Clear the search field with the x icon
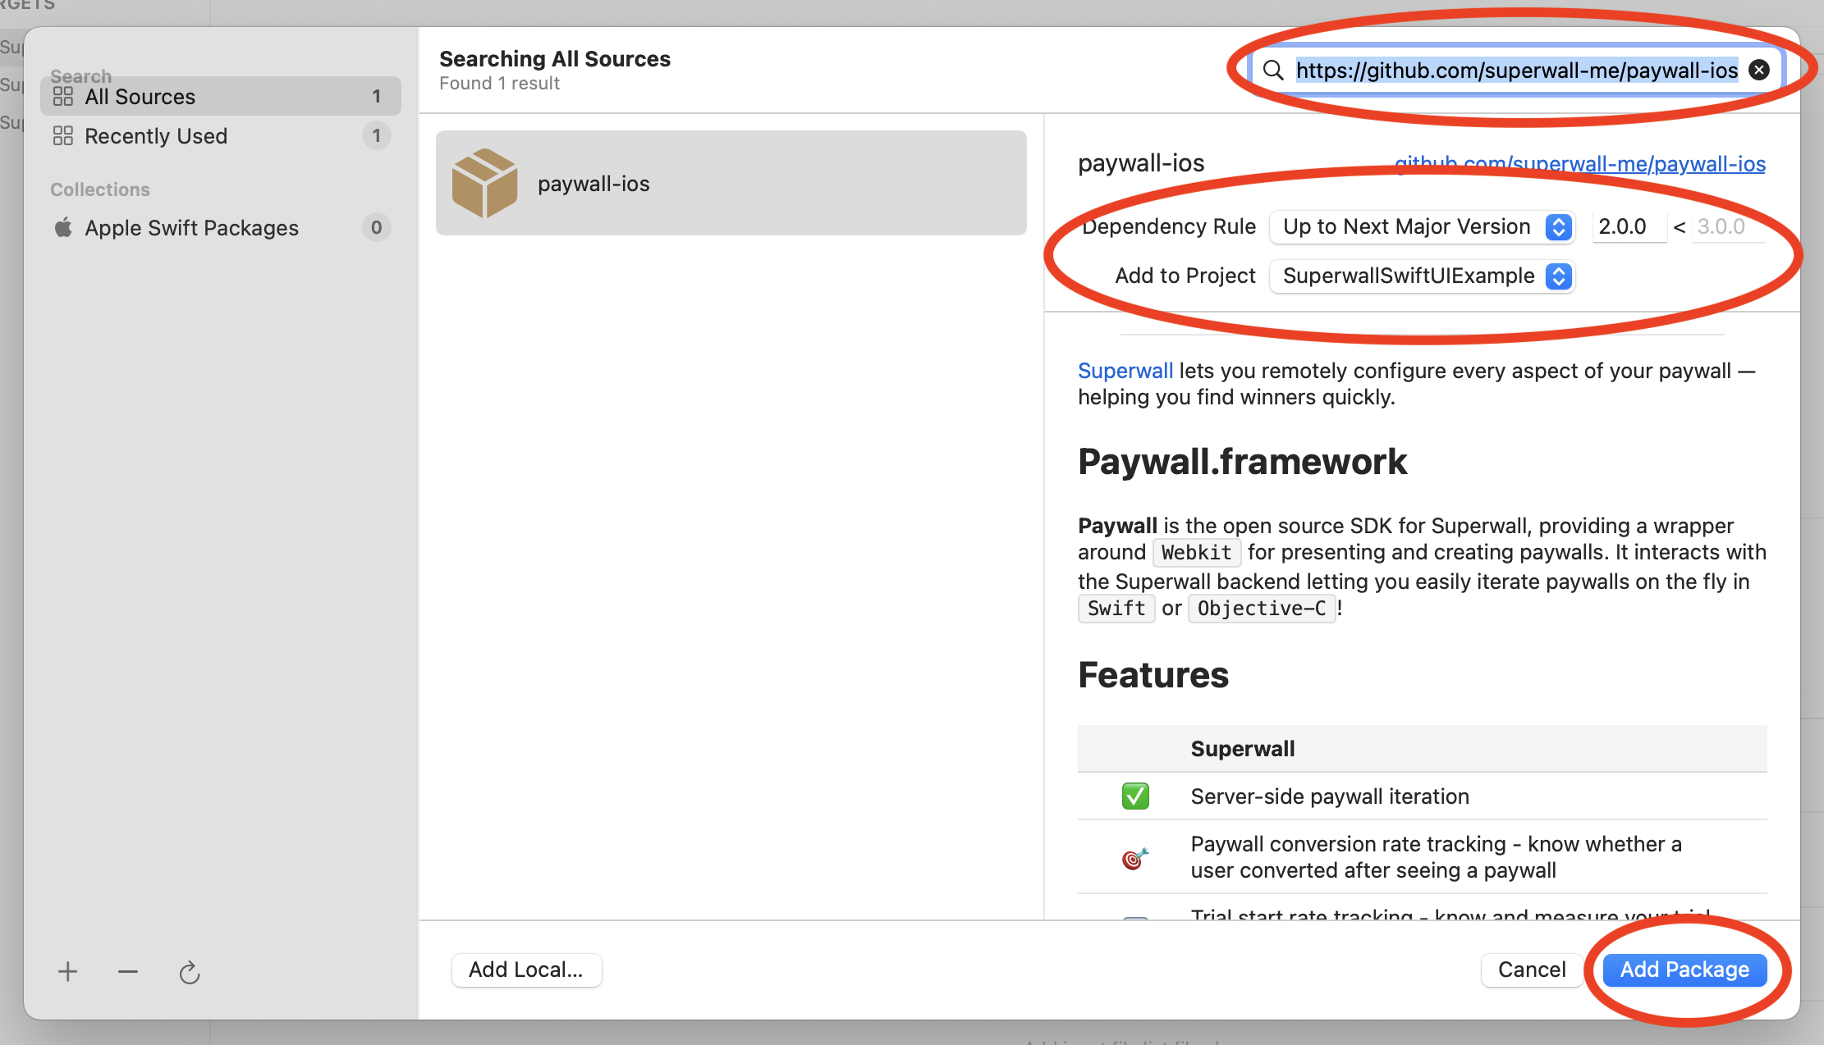1824x1045 pixels. click(x=1759, y=70)
